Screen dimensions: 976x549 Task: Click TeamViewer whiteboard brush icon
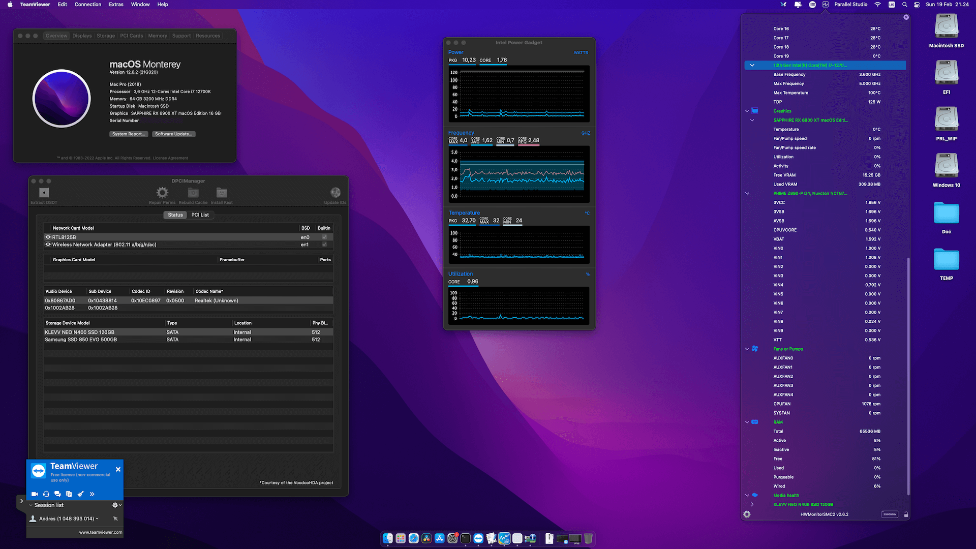(80, 494)
